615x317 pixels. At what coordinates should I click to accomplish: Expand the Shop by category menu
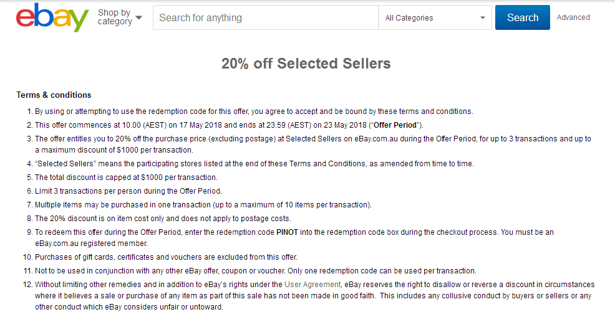(120, 17)
